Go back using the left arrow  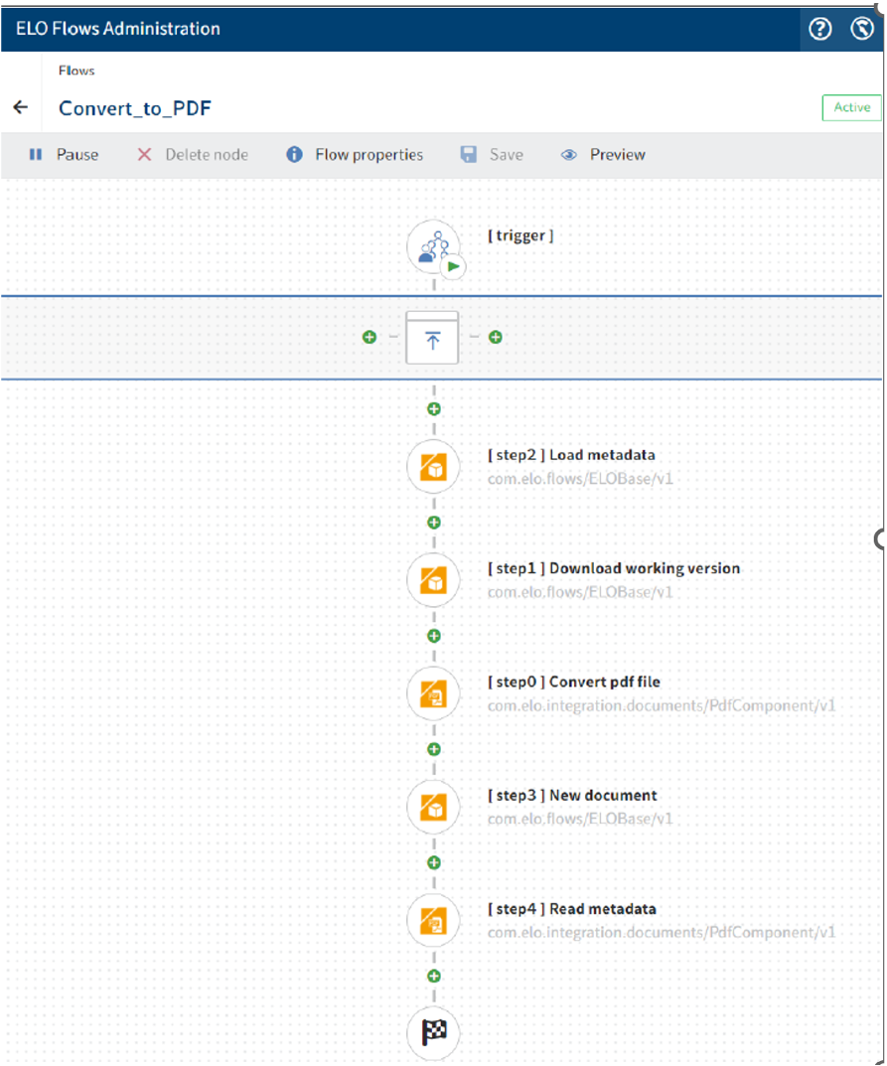[x=20, y=107]
